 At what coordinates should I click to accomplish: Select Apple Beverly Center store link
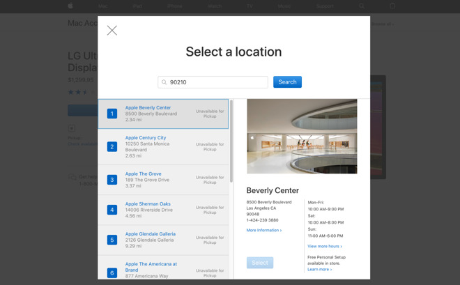point(148,107)
